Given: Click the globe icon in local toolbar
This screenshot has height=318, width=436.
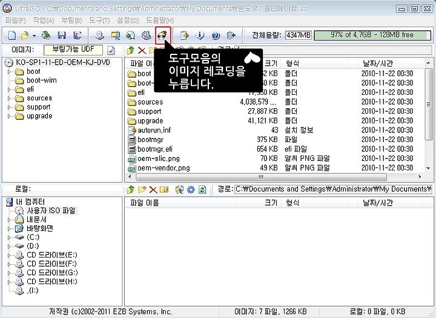Looking at the screenshot, I should [180, 189].
